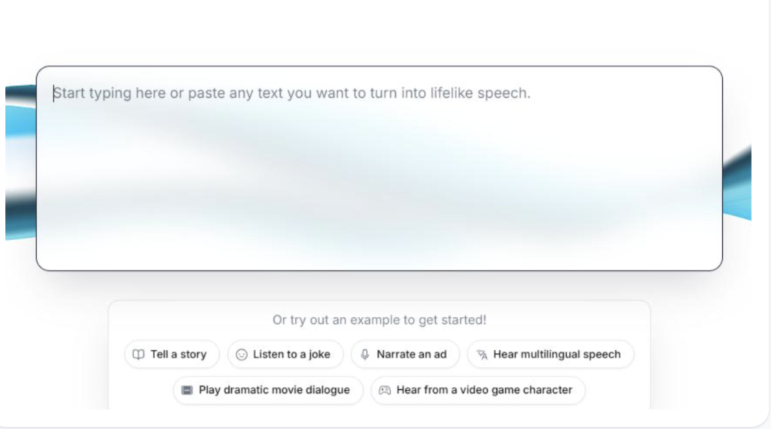This screenshot has height=429, width=771.
Task: Focus the large text-to-speech input box
Action: tap(379, 168)
